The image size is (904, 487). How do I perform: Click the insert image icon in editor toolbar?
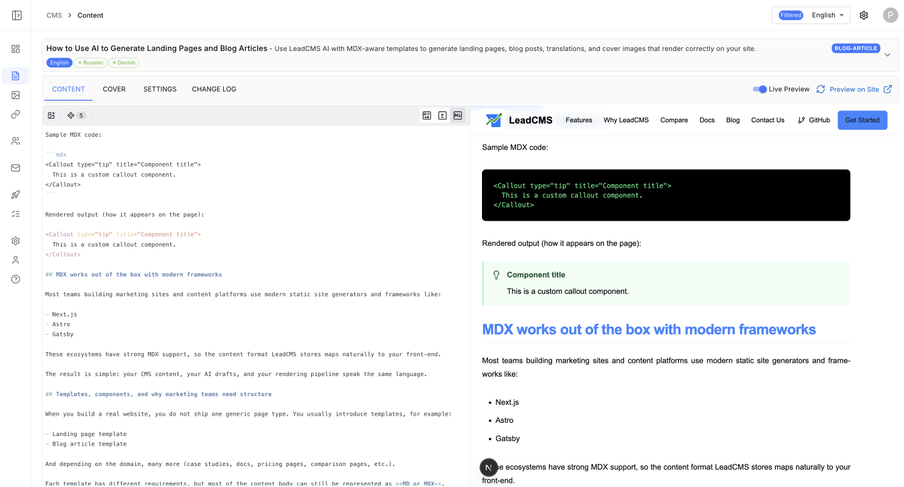click(x=52, y=115)
